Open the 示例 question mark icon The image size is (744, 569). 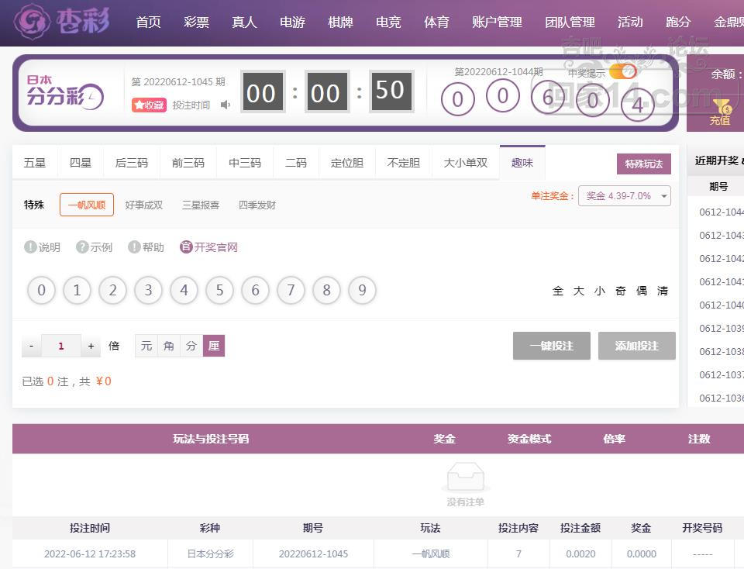82,247
